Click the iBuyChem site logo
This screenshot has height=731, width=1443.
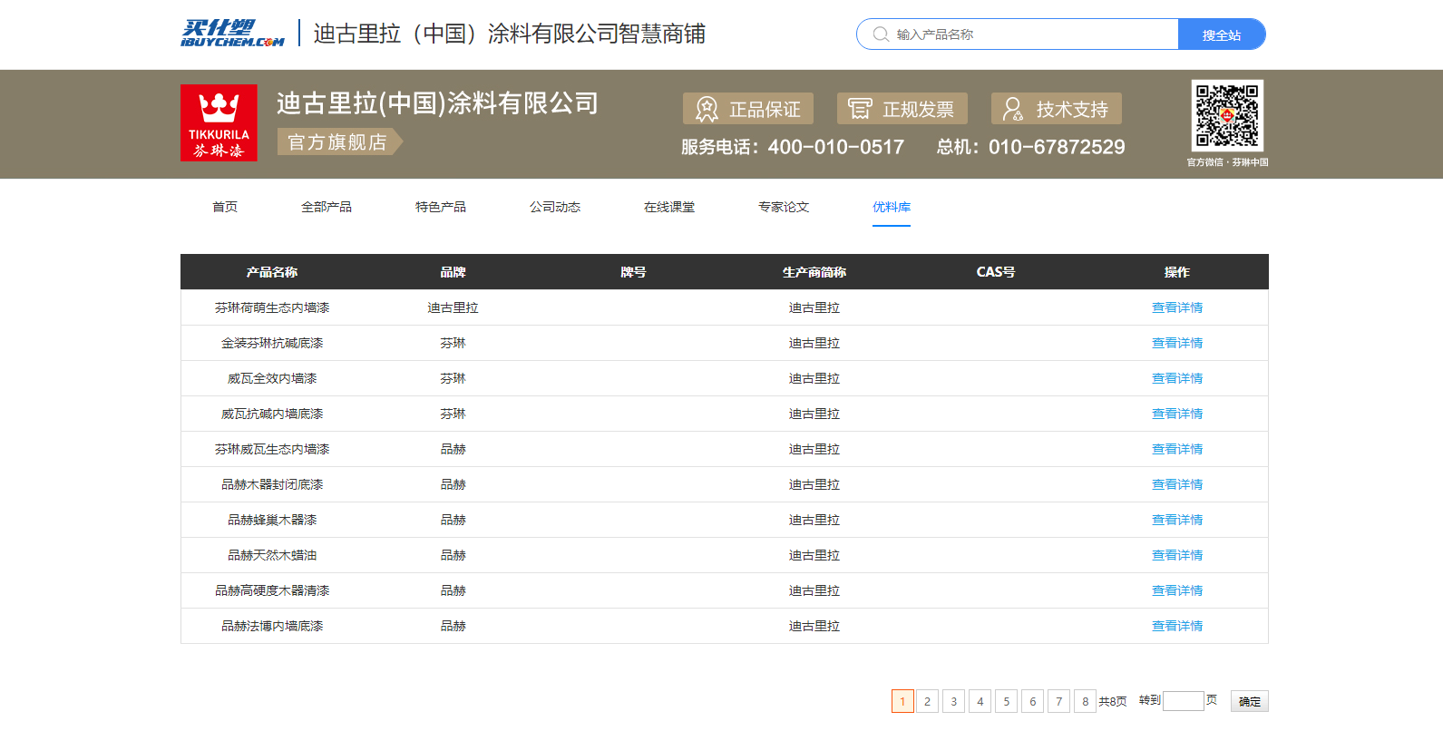click(232, 34)
